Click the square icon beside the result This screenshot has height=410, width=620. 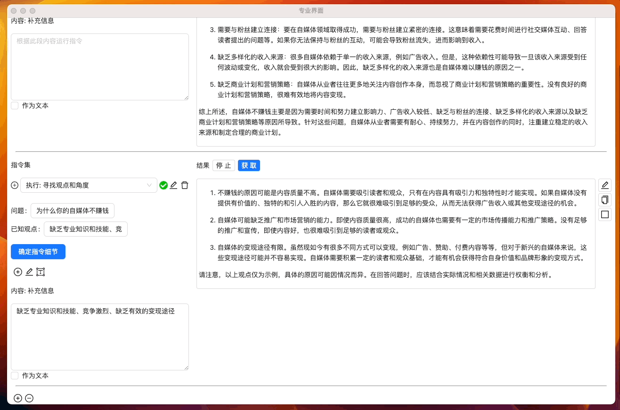605,214
